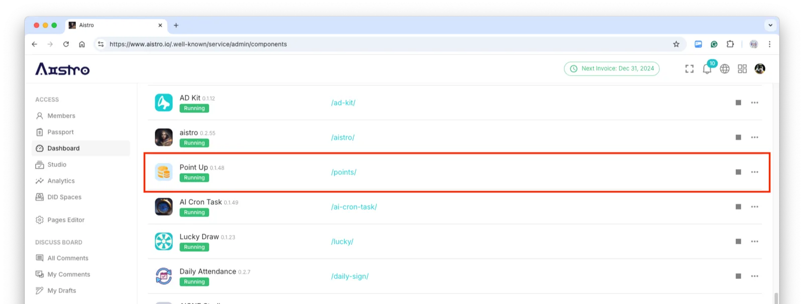Open the /aistro/ mount path link
The image size is (804, 304).
[x=343, y=137]
